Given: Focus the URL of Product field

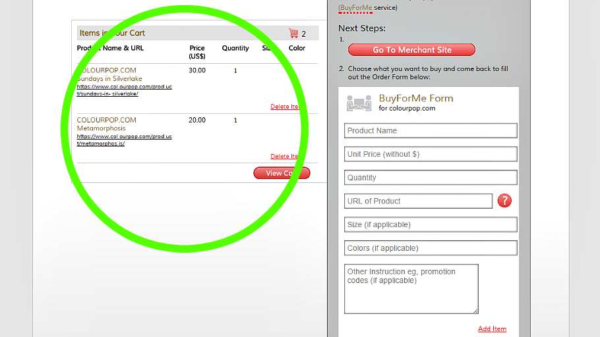Looking at the screenshot, I should 418,201.
